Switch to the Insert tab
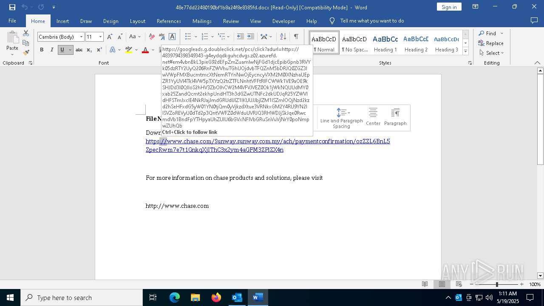Screen dimensions: 544x306 pos(62,21)
